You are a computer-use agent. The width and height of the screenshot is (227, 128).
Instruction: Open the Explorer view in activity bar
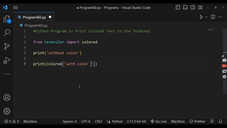tap(7, 19)
